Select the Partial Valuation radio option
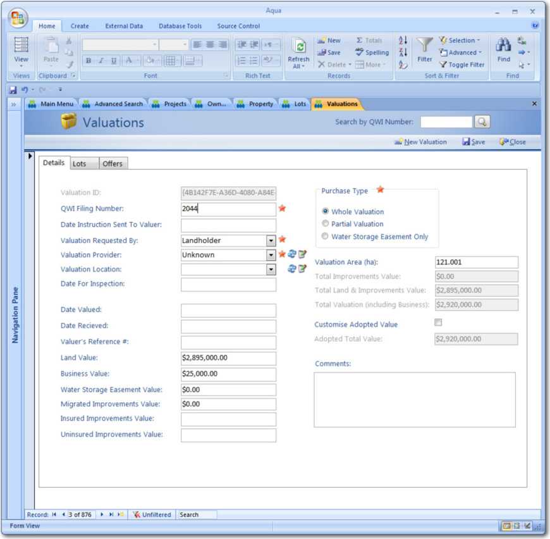Viewport: 550px width, 539px height. (326, 224)
